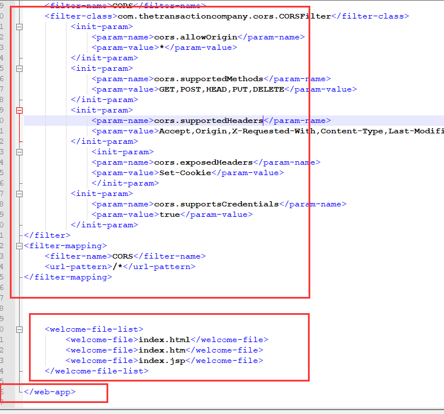Screen dimensions: 444x414
Task: Click the cors.exposedHeaders param-name text
Action: (203, 162)
